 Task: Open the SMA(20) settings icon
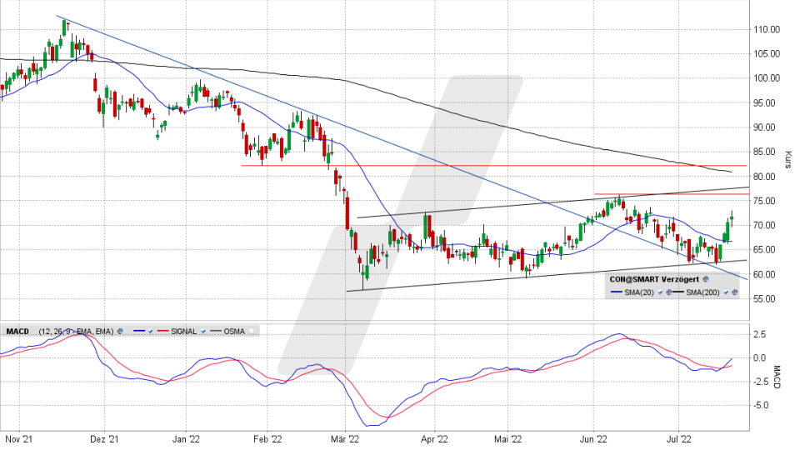(669, 292)
